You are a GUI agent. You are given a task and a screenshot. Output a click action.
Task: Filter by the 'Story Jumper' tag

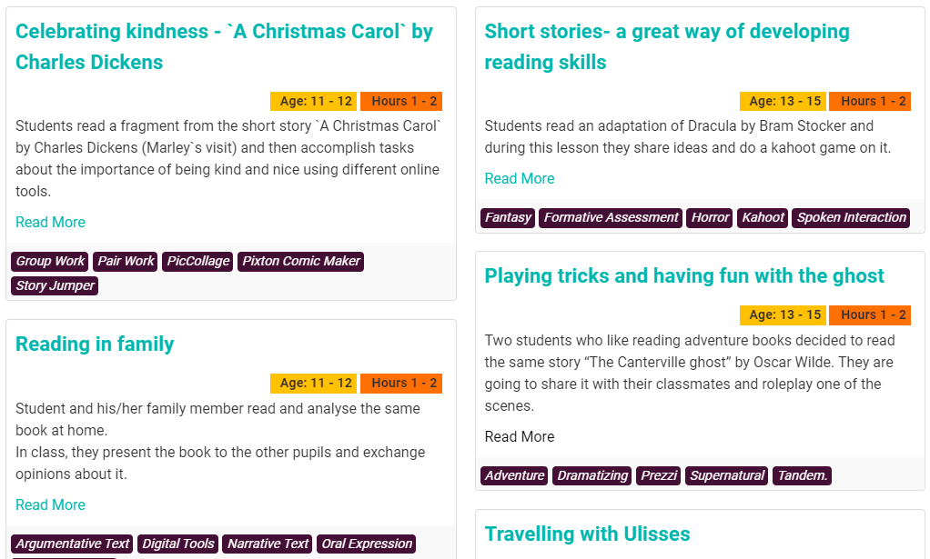pyautogui.click(x=55, y=285)
